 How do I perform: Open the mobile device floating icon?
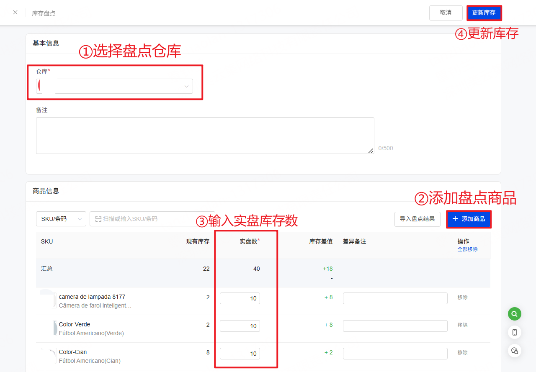(x=515, y=332)
